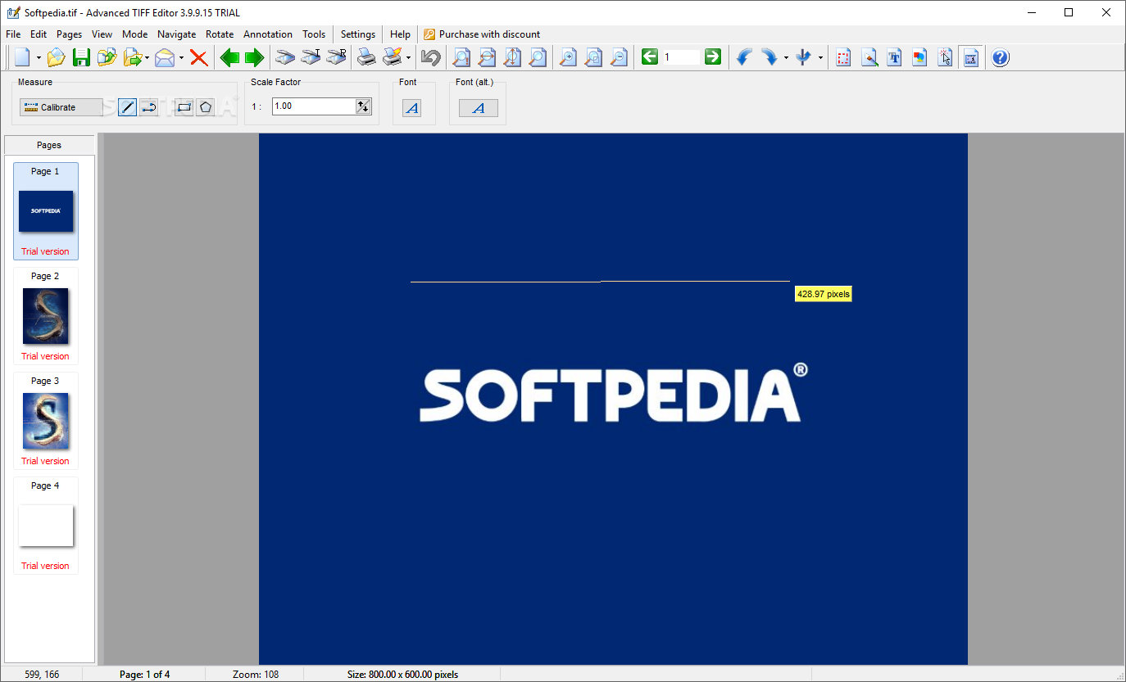Open the Pages menu
Image resolution: width=1126 pixels, height=682 pixels.
70,34
